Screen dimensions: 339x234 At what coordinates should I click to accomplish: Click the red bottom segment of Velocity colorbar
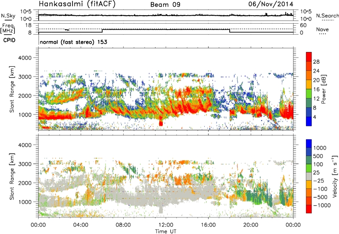click(x=309, y=209)
